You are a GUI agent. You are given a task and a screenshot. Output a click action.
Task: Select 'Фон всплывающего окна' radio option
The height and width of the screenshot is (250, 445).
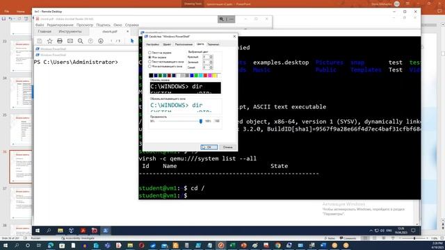pyautogui.click(x=165, y=66)
